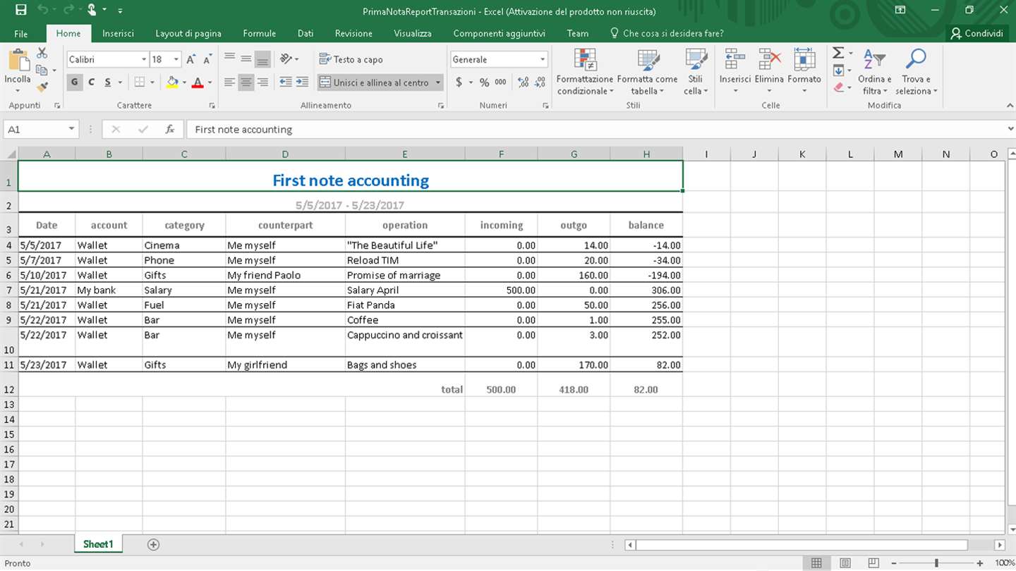Toggle Unisci e allinea al centro
The width and height of the screenshot is (1016, 571).
pos(374,82)
